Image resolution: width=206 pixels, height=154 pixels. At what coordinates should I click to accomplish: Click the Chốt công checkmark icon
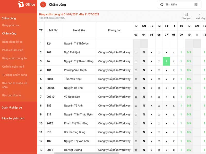201,14
